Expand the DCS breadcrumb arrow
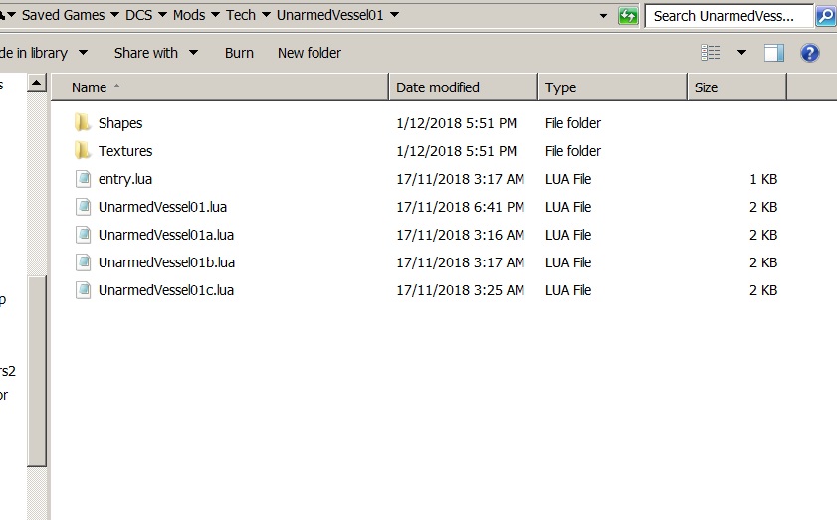The height and width of the screenshot is (520, 837). click(x=163, y=15)
